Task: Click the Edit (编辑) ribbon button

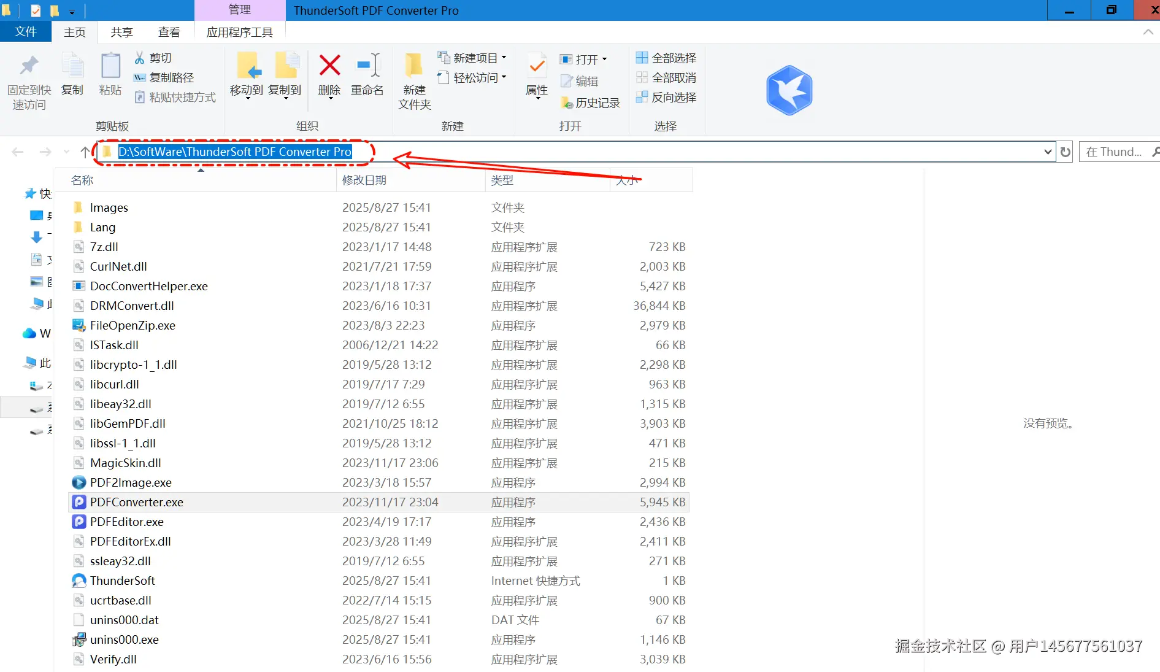Action: 580,81
